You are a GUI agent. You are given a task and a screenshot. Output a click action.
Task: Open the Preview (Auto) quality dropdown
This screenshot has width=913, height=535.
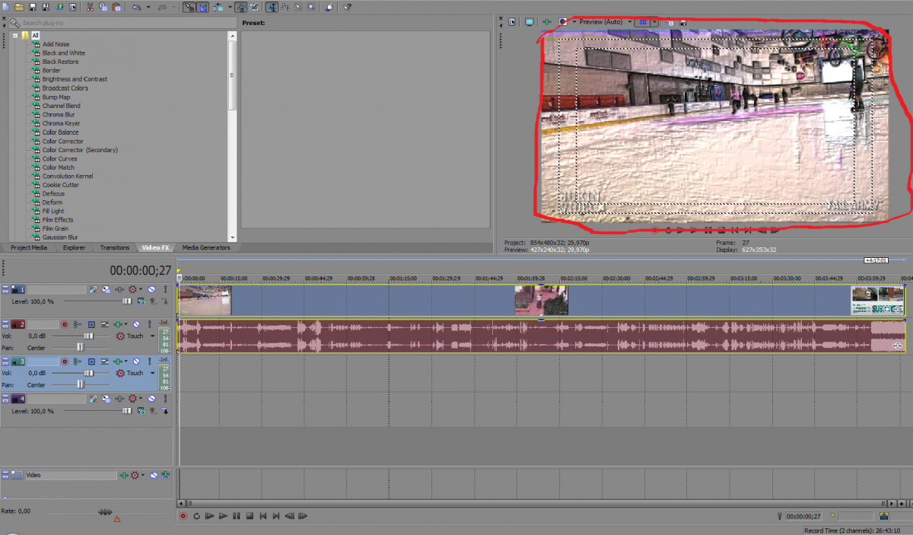point(606,22)
